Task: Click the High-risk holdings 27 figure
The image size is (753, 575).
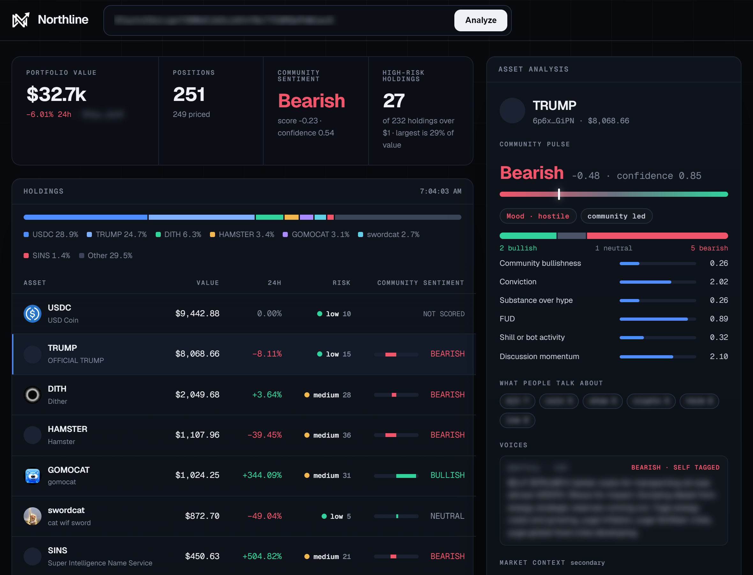Action: [x=394, y=101]
